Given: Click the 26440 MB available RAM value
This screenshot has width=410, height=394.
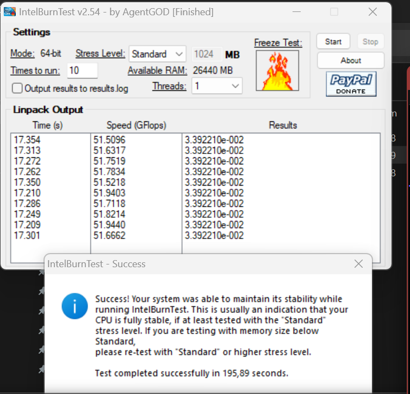Looking at the screenshot, I should coord(213,71).
